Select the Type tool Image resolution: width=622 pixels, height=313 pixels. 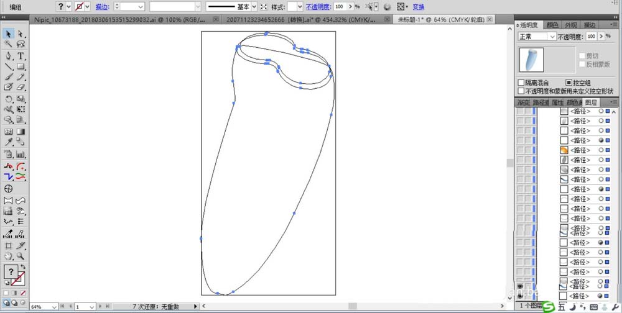[x=21, y=56]
